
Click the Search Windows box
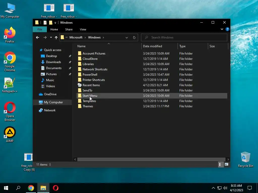pos(184,37)
